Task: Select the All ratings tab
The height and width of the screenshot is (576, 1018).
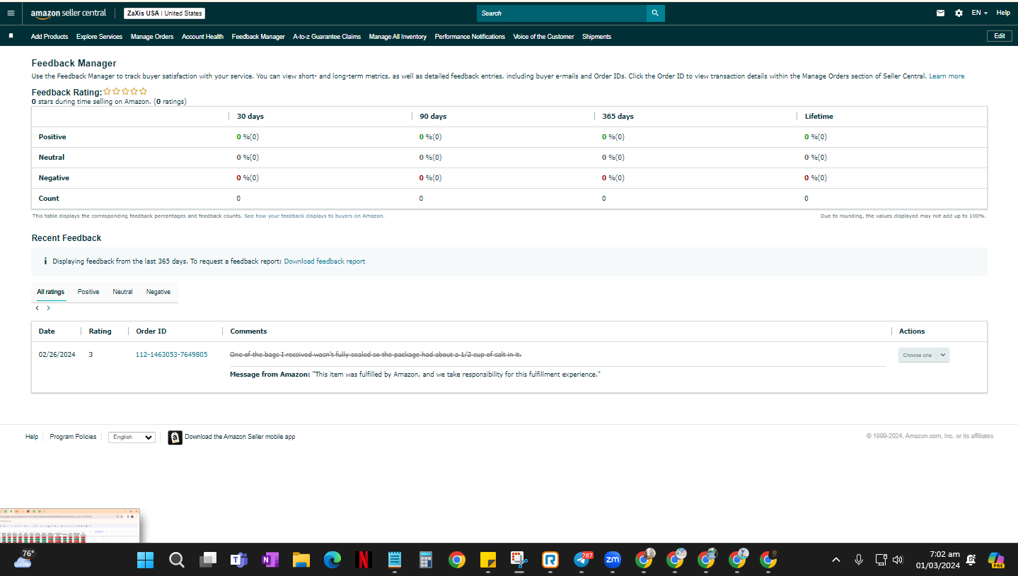Action: (50, 292)
